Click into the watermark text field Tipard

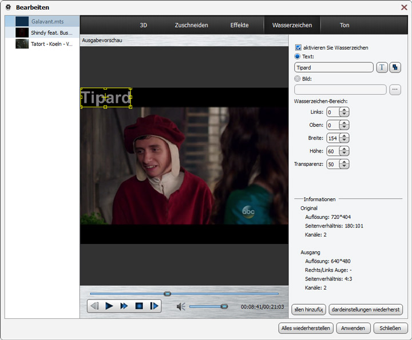(334, 67)
